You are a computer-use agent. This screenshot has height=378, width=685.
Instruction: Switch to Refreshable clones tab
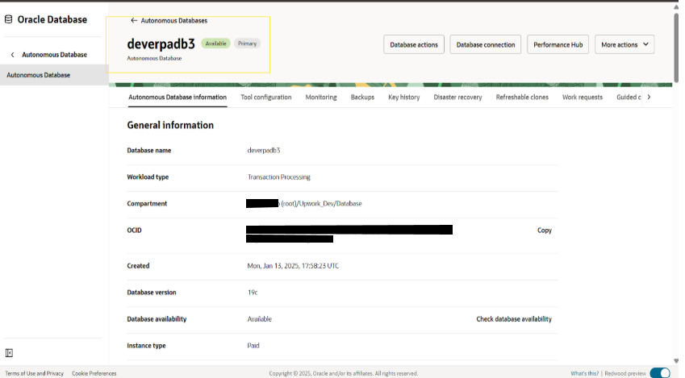521,97
